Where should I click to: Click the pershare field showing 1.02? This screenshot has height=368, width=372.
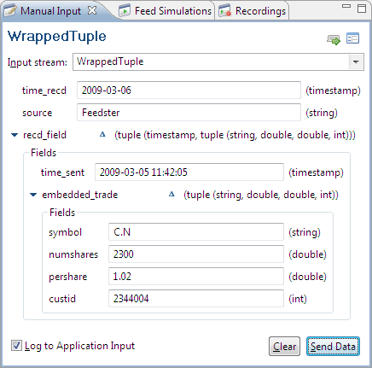[x=196, y=277]
